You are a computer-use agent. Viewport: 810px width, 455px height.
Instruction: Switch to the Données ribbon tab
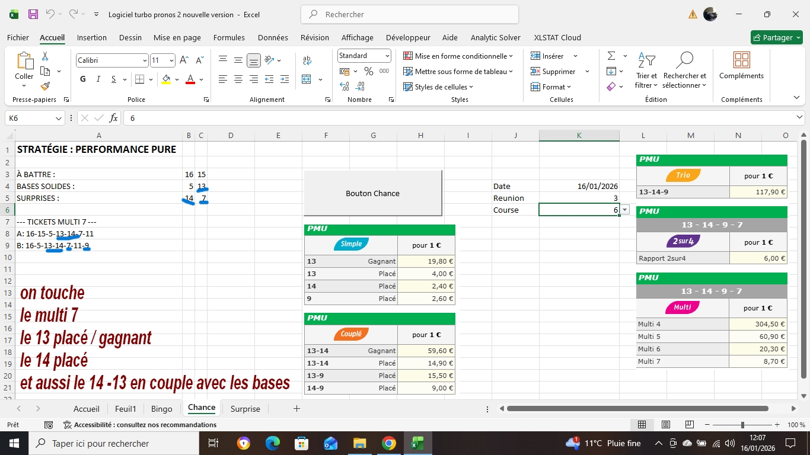pos(273,37)
